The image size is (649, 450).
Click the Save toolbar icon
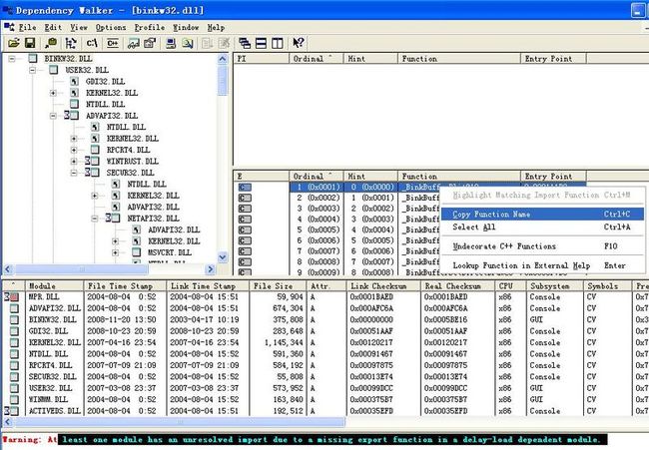30,43
